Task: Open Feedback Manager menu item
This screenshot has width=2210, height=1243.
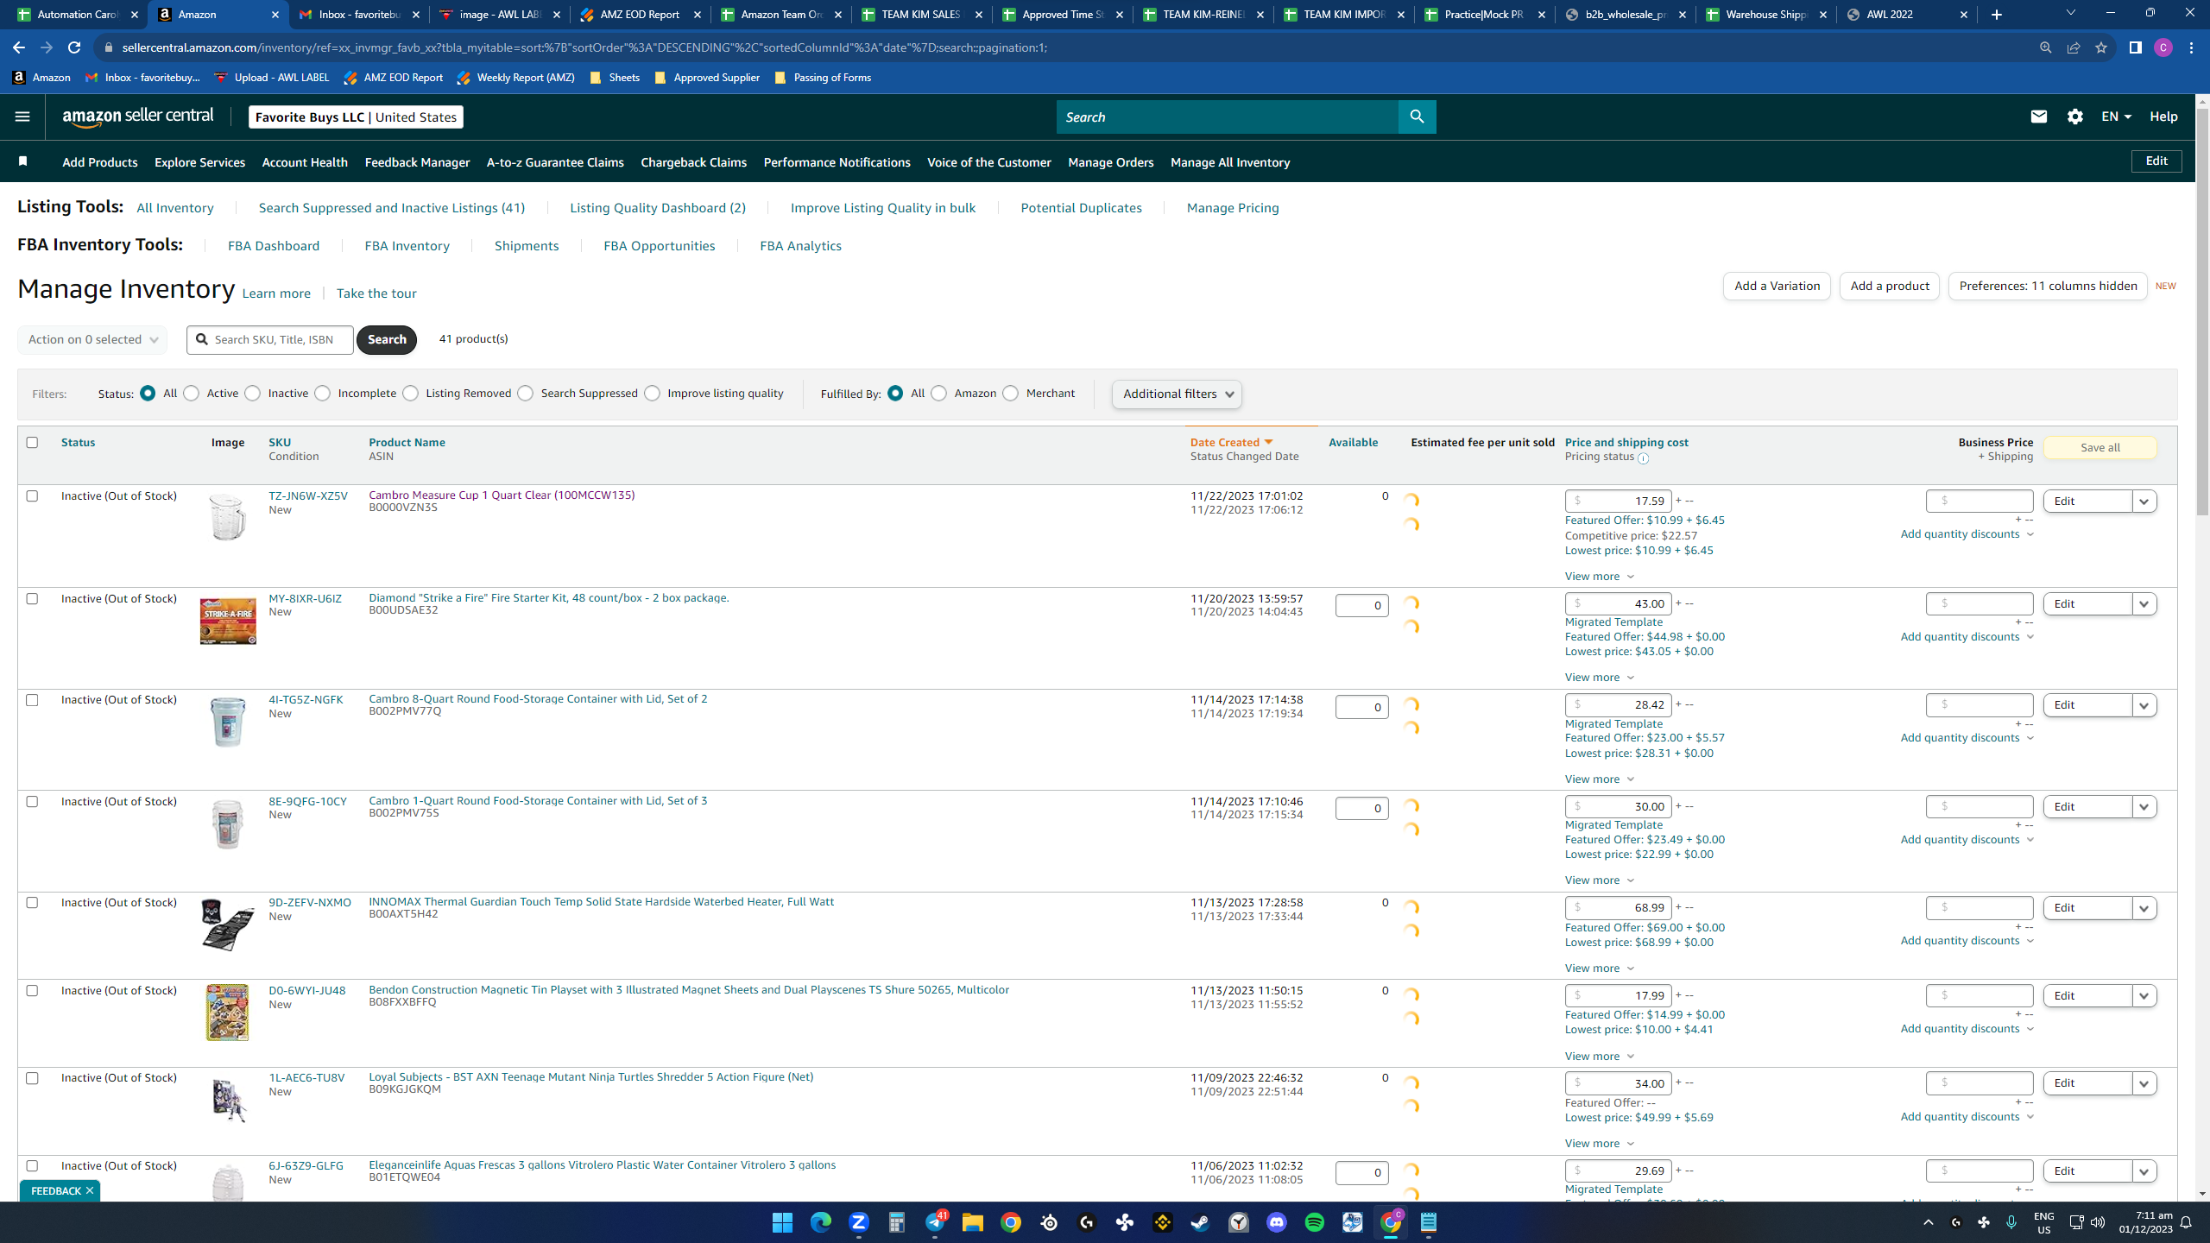Action: pos(417,162)
